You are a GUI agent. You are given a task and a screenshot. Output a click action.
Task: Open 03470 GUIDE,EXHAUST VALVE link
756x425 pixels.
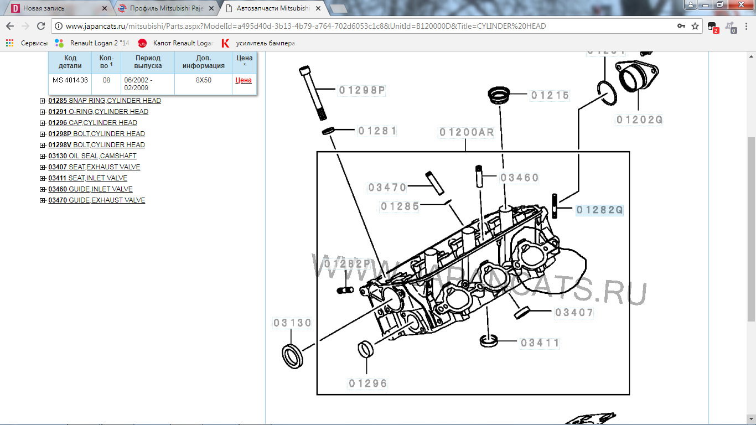click(x=96, y=200)
